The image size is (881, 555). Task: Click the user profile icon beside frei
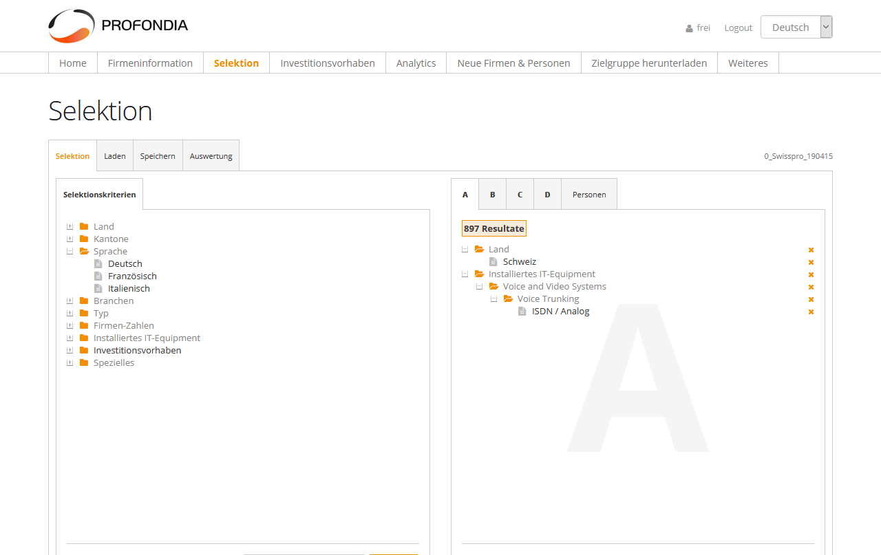[689, 28]
